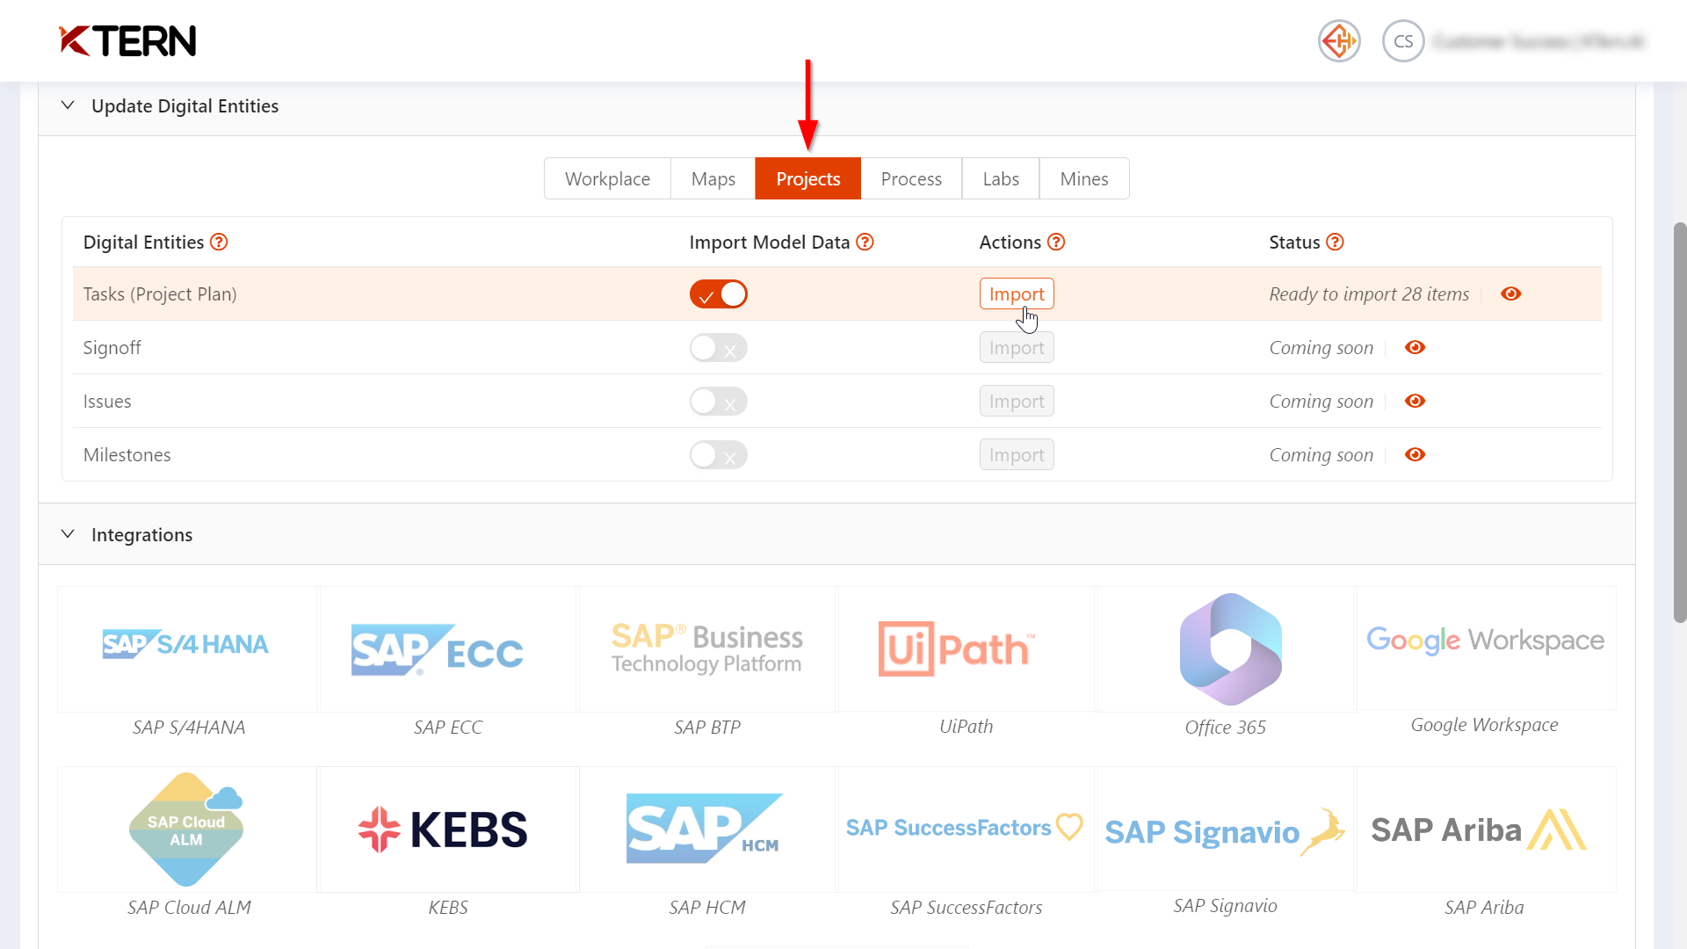Screen dimensions: 1687x949
Task: Open the Office 365 integration tile
Action: coord(1225,649)
